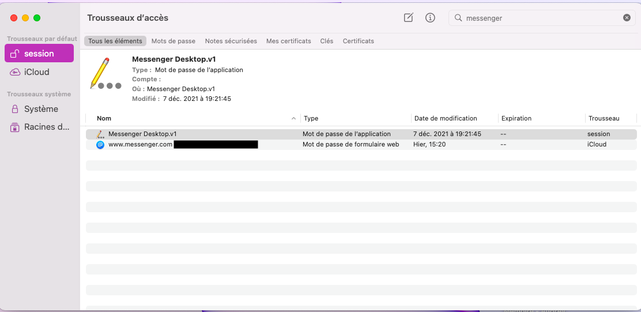The width and height of the screenshot is (641, 312).
Task: Switch to Clés tab
Action: point(327,41)
